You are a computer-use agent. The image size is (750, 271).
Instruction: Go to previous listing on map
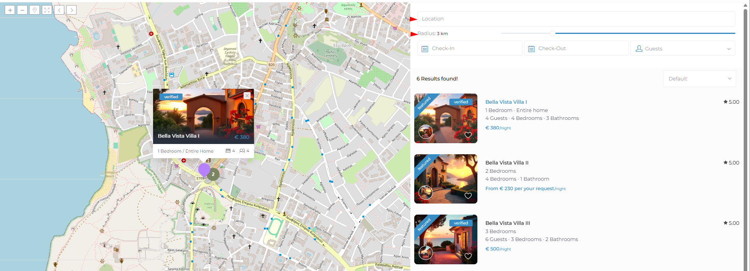(x=59, y=10)
